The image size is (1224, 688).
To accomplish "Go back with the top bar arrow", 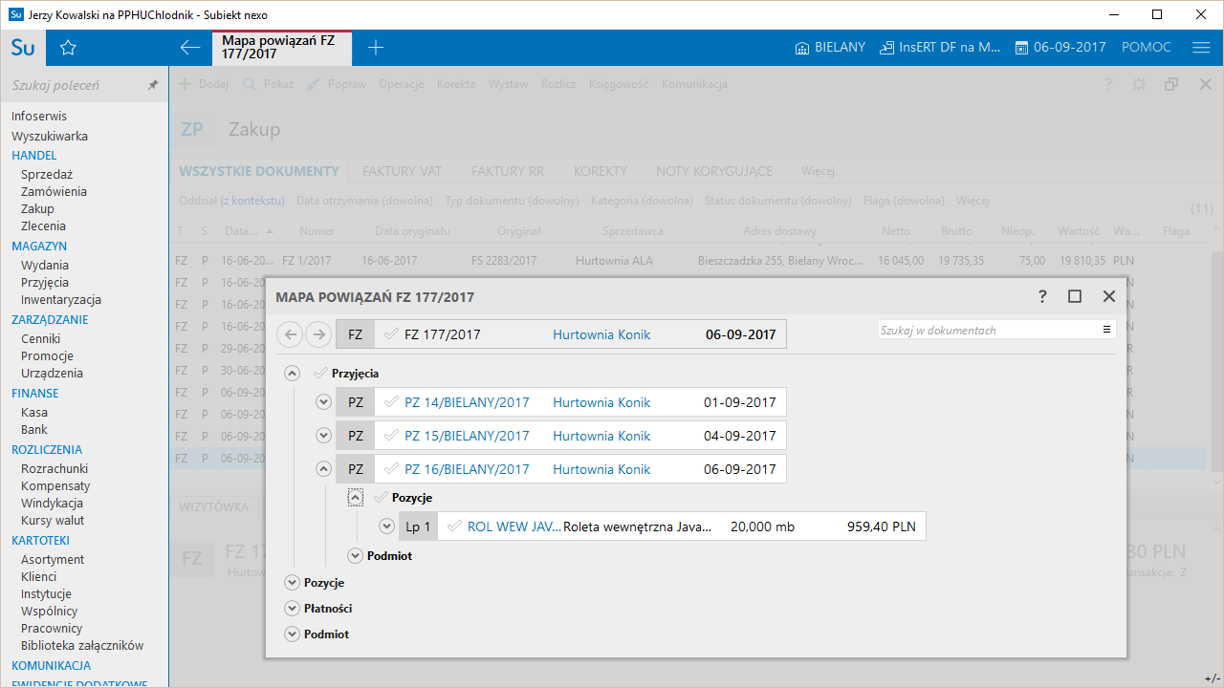I will [190, 48].
